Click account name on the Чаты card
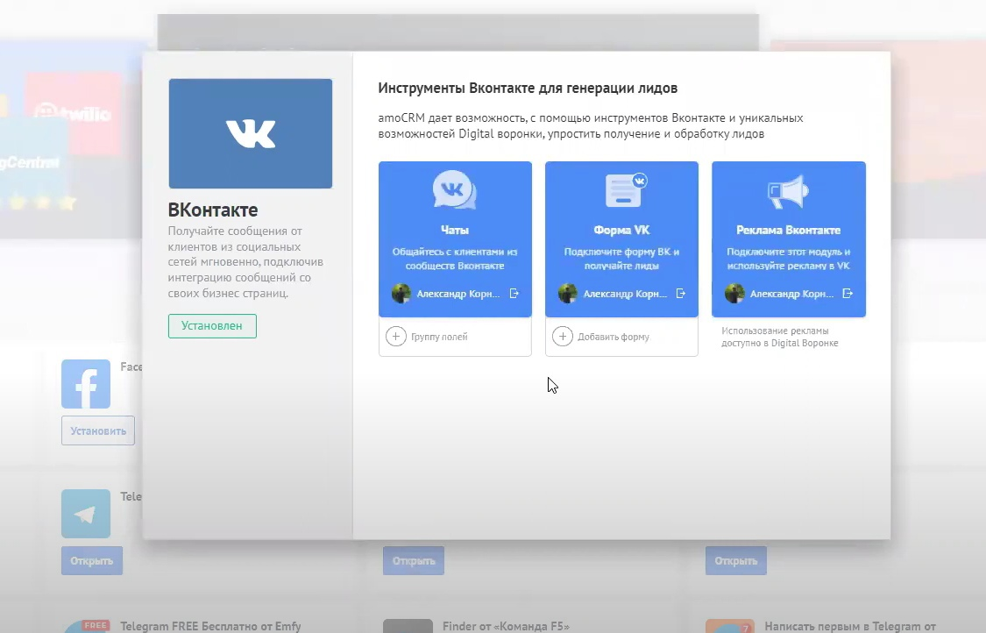Screen dimensions: 986x633 (x=458, y=294)
